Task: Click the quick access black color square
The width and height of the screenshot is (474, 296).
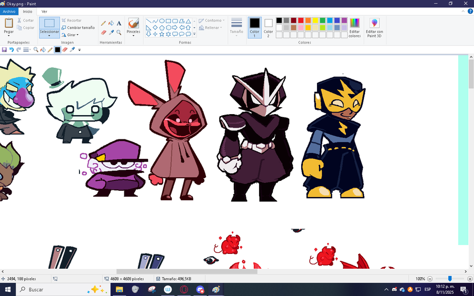Action: coord(57,49)
